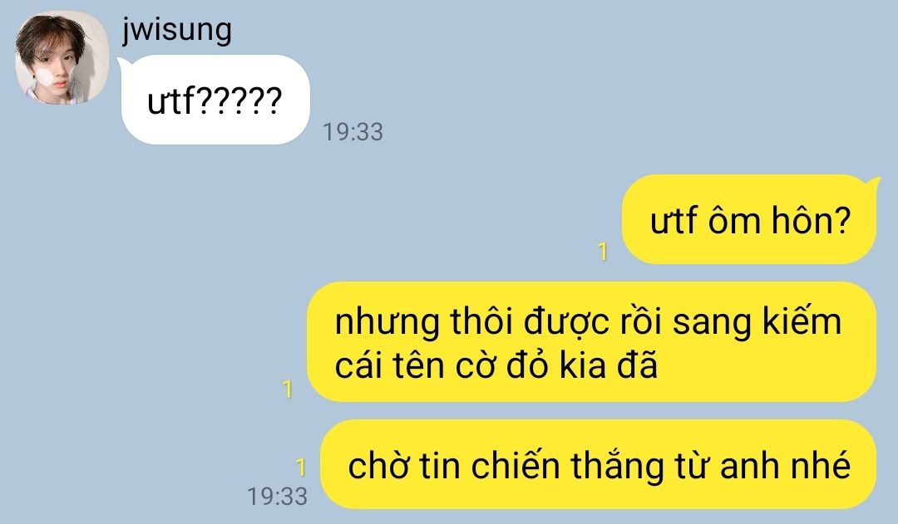Image resolution: width=898 pixels, height=524 pixels.
Task: Click the question marks in the "ưtf?????" message
Action: click(x=239, y=101)
